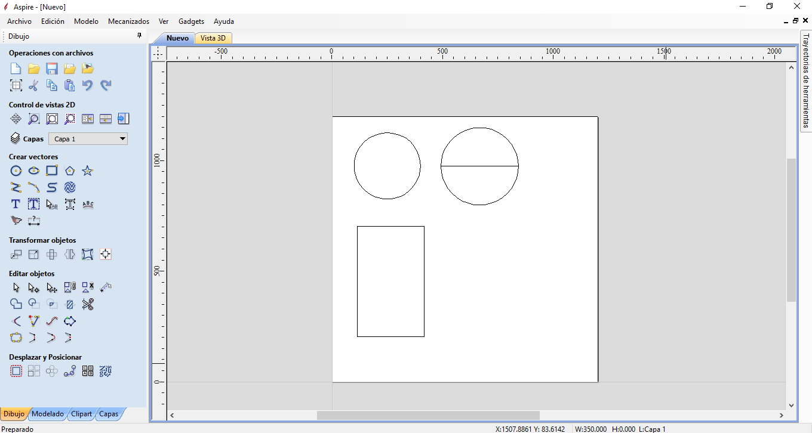Expand the Trayectorias de herramientas side panel

805,81
